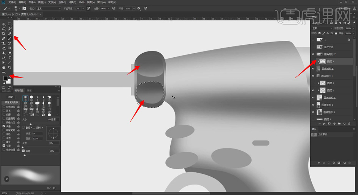Select the Pen tool
Screen dimensions: 358x195
(4, 58)
